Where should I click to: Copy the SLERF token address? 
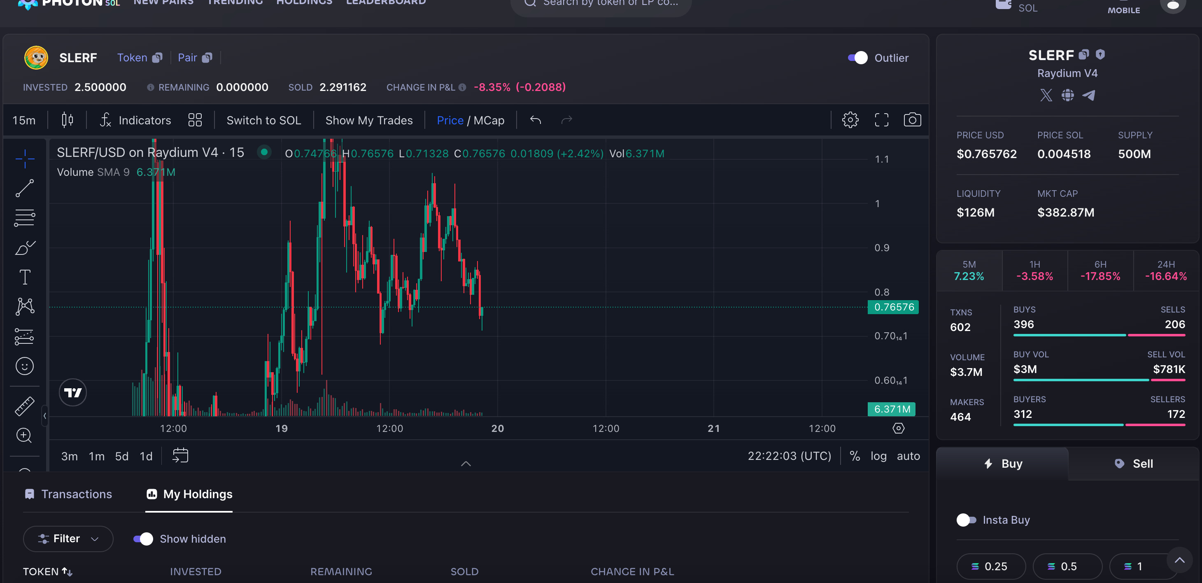coord(158,57)
